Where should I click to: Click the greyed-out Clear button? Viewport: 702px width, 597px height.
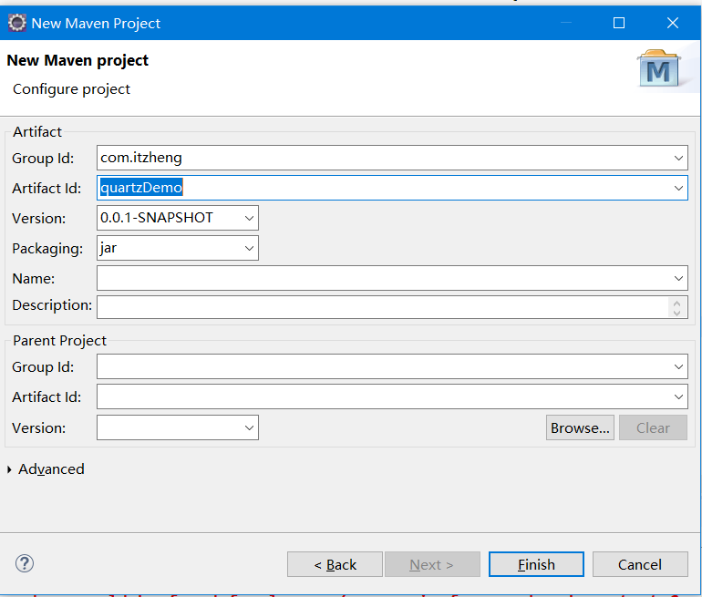click(653, 427)
